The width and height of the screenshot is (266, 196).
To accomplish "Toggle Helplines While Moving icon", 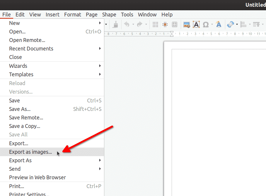I will (x=174, y=24).
